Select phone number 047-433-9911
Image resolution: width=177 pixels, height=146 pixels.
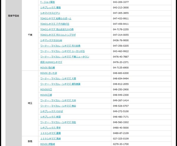pyautogui.click(x=121, y=19)
